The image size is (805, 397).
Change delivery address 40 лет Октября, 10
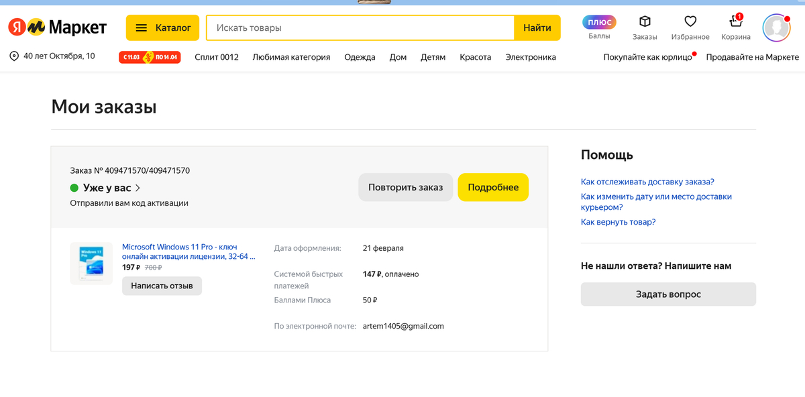pos(52,56)
